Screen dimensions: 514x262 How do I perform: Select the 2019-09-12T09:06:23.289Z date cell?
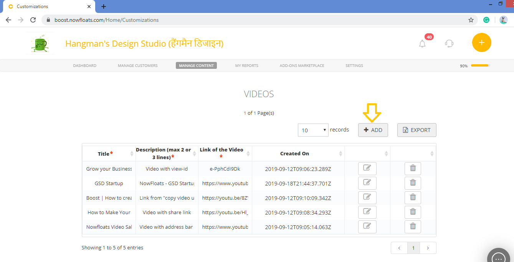click(x=298, y=169)
